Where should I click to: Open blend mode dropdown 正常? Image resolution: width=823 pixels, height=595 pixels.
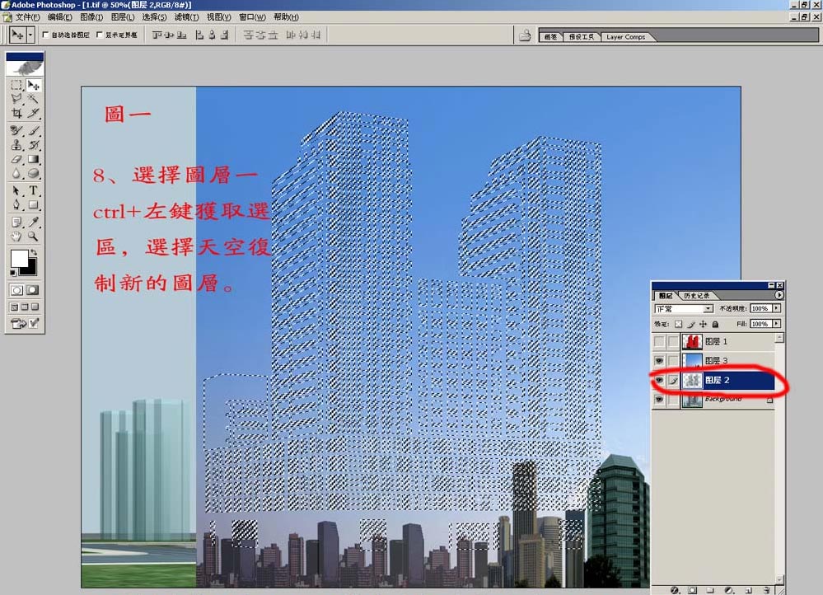coord(684,309)
